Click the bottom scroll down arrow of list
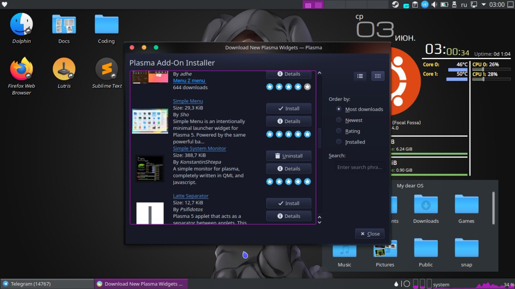 [x=319, y=222]
